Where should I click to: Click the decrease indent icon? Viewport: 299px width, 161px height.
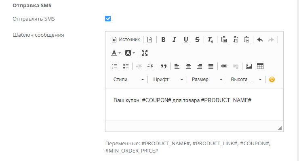click(x=139, y=66)
